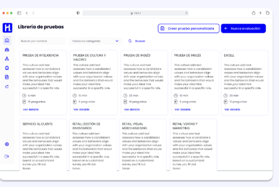This screenshot has height=187, width=279.
Task: Click the Nueva evaluación button
Action: 243,28
